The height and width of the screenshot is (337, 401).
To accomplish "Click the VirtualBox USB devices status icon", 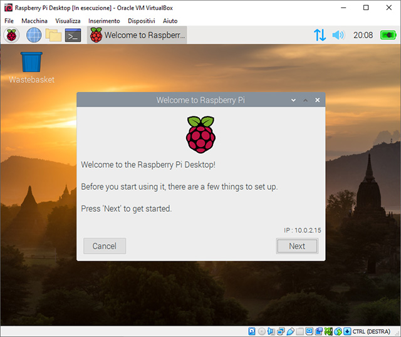I will (291, 331).
